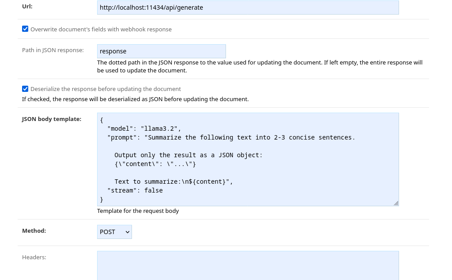
Task: Click the '"stream": false' line in the template
Action: tap(135, 190)
